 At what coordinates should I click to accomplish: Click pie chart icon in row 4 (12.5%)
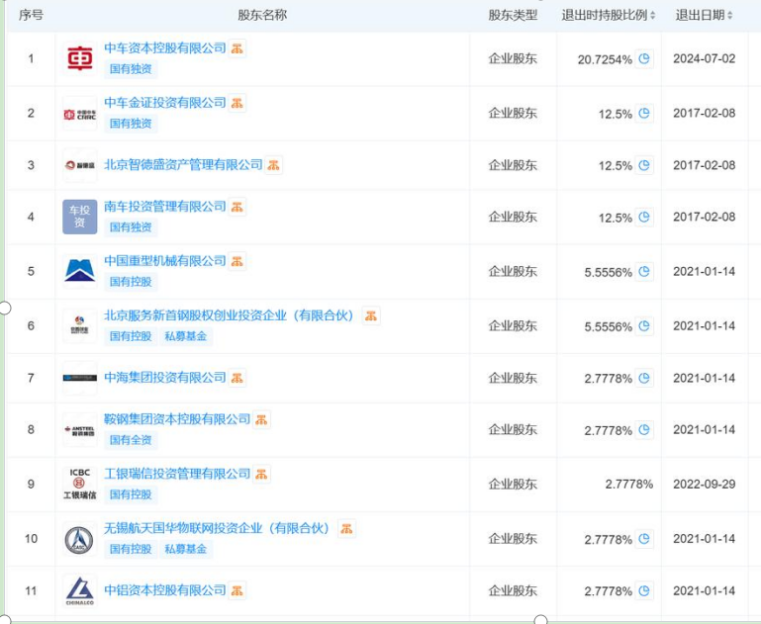(x=644, y=217)
